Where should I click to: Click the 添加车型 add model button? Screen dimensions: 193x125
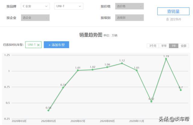56,45
